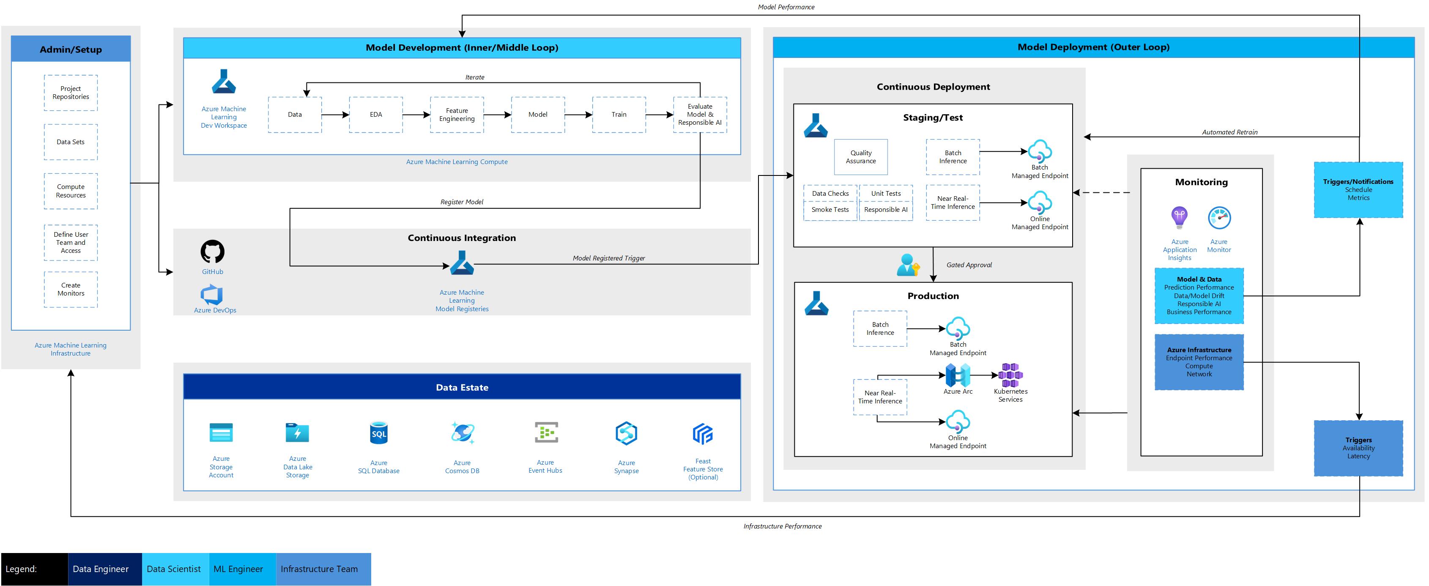Click the EDA step box
Screen dimensions: 1429x586
click(x=375, y=115)
